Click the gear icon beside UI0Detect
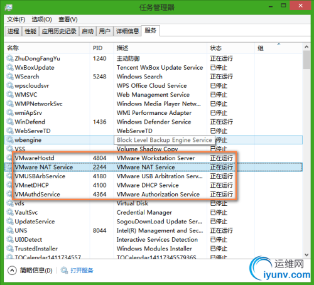Screen dimensions: 314x285 pyautogui.click(x=10, y=239)
